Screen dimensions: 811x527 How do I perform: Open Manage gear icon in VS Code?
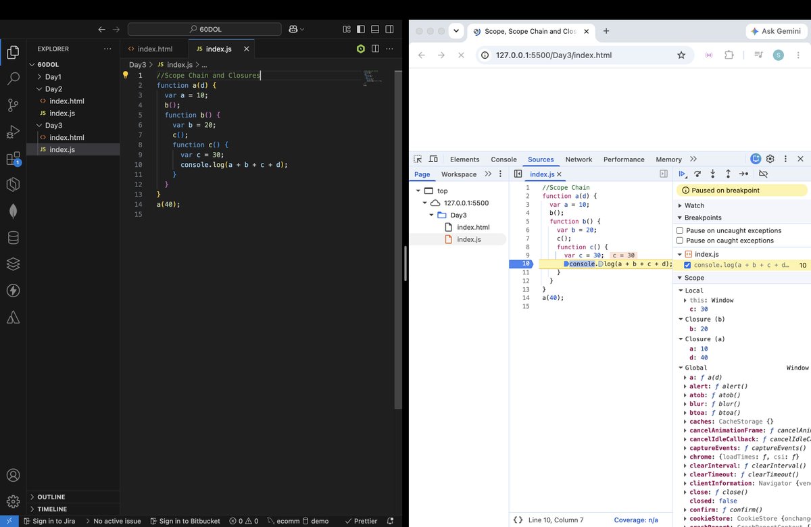coord(13,502)
